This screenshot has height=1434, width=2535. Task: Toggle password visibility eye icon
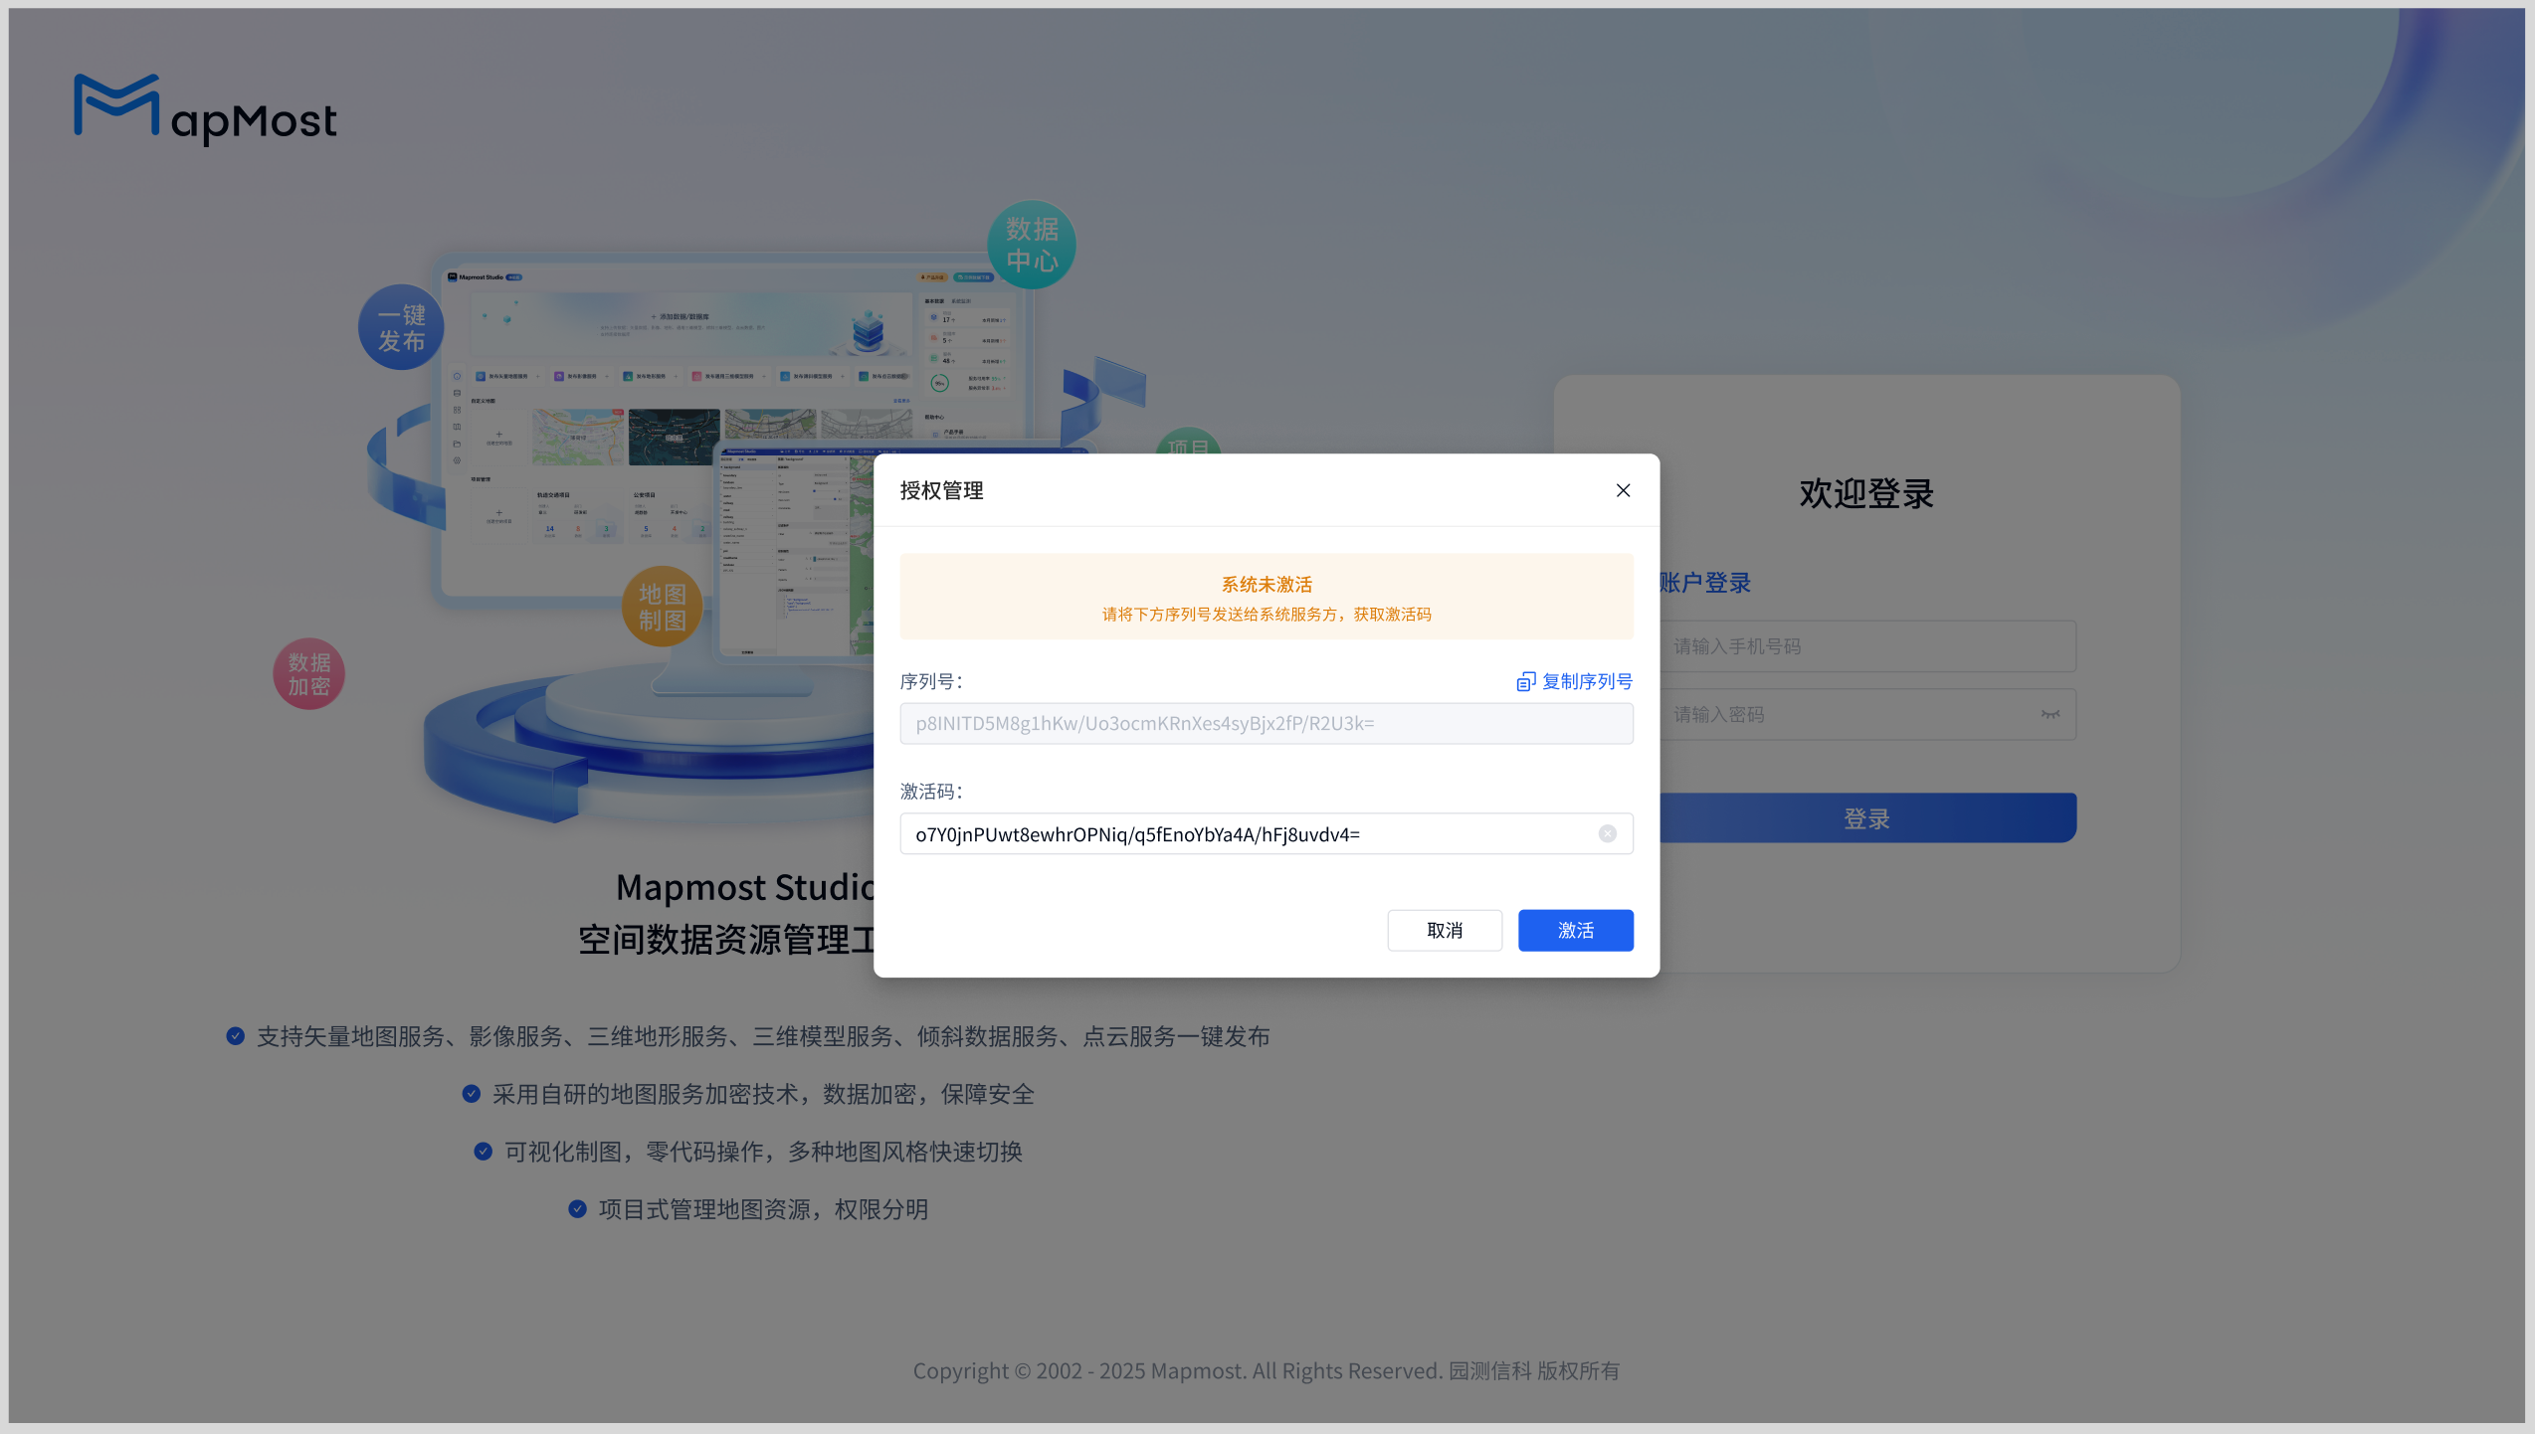2049,714
